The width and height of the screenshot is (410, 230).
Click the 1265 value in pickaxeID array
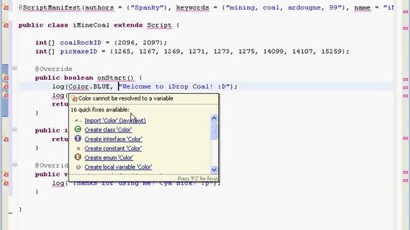122,51
